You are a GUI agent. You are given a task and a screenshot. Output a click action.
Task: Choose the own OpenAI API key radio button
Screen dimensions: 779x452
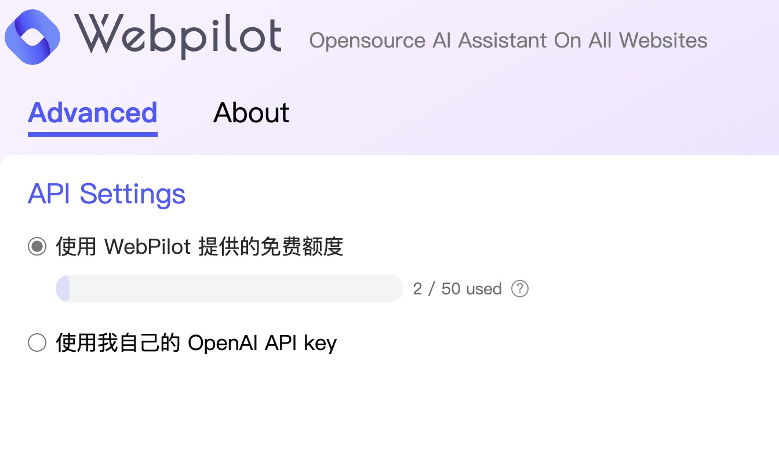click(37, 343)
